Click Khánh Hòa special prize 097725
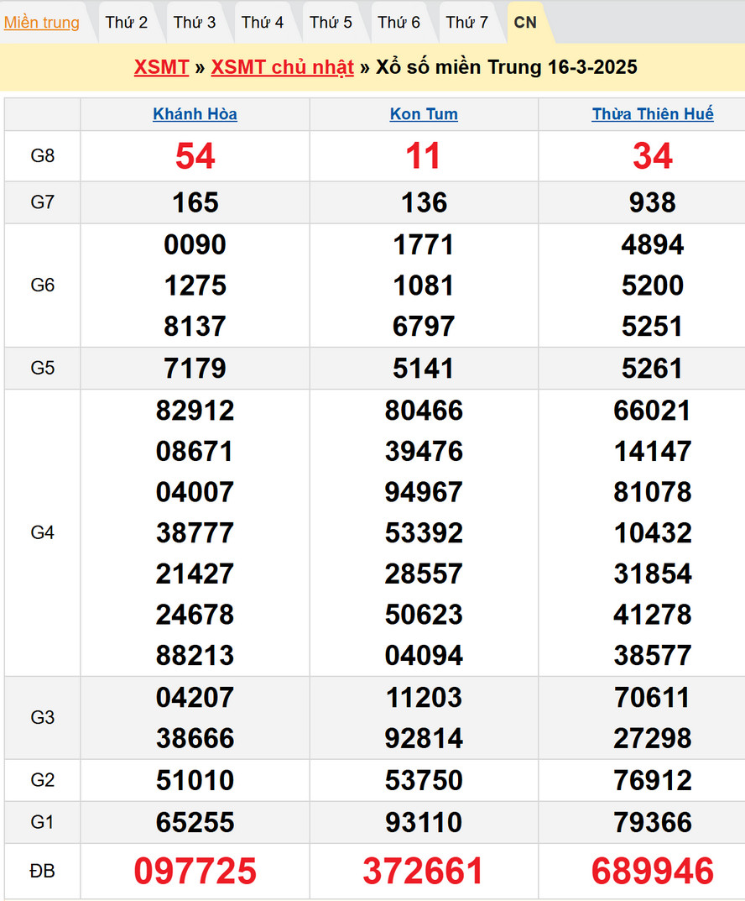Viewport: 745px width, 901px height. (195, 872)
